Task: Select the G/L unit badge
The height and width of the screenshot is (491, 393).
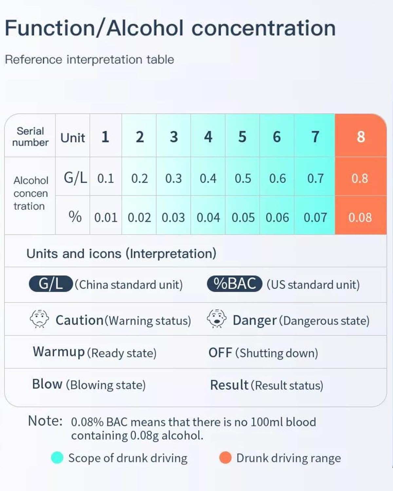Action: 51,284
